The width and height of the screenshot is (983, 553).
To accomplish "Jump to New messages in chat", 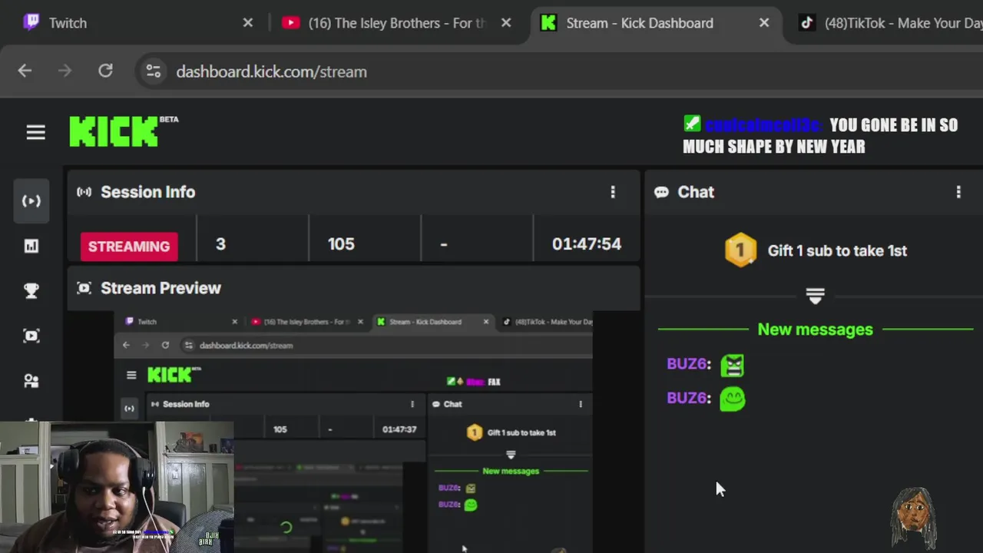I will coord(815,329).
